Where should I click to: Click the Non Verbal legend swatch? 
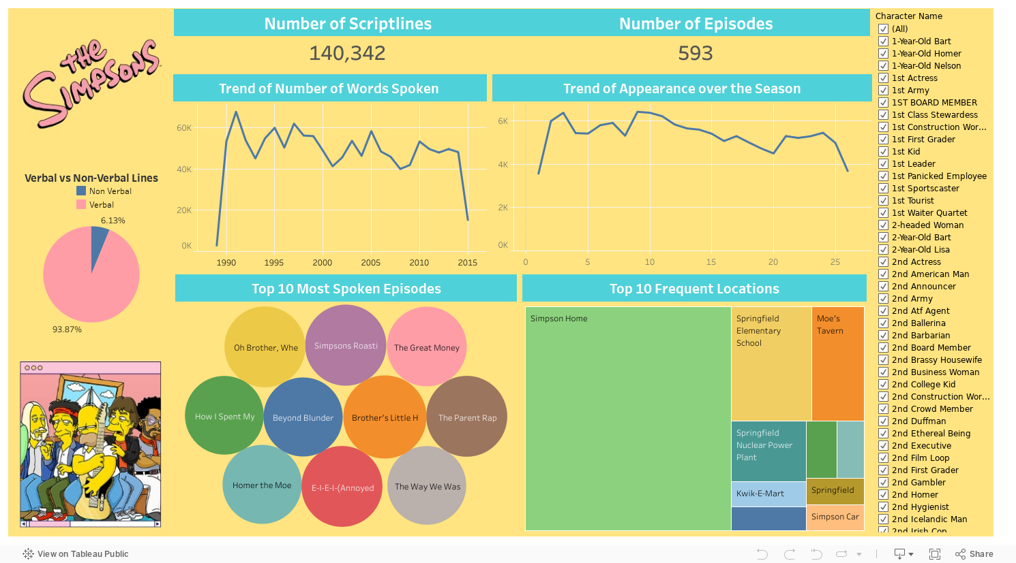(81, 191)
